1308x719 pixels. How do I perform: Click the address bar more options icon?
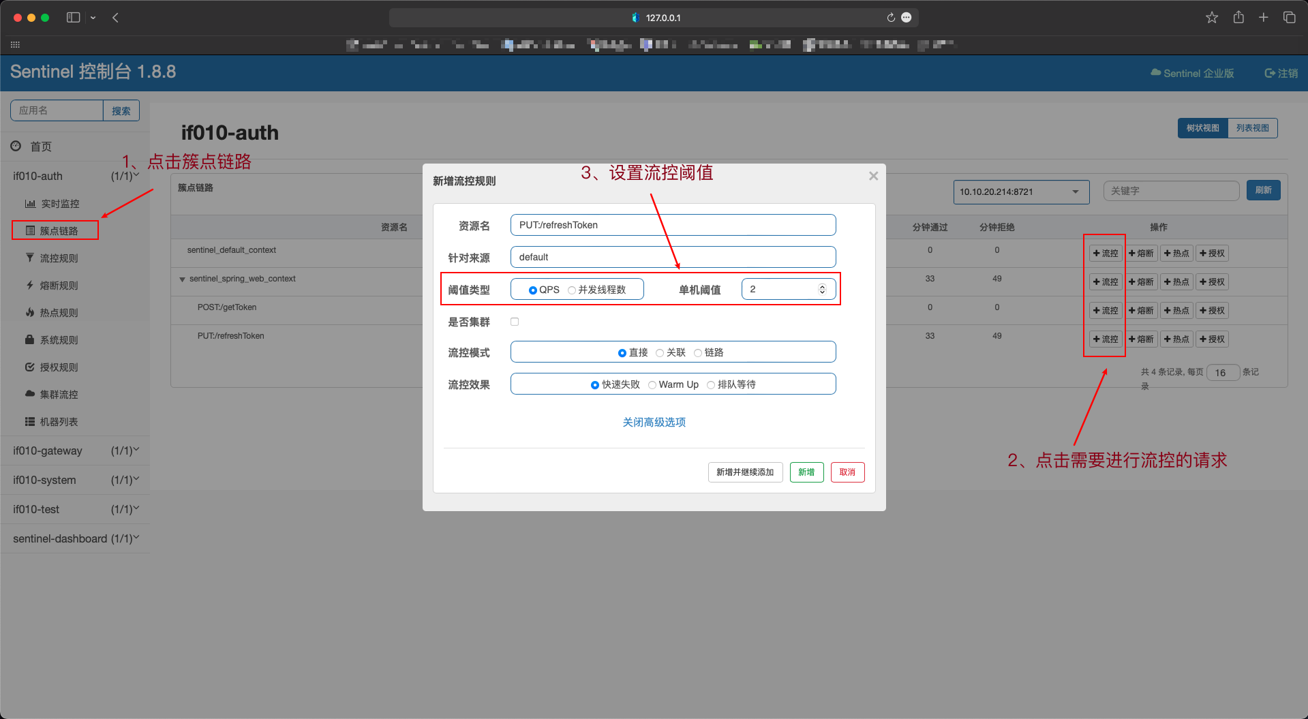click(906, 18)
